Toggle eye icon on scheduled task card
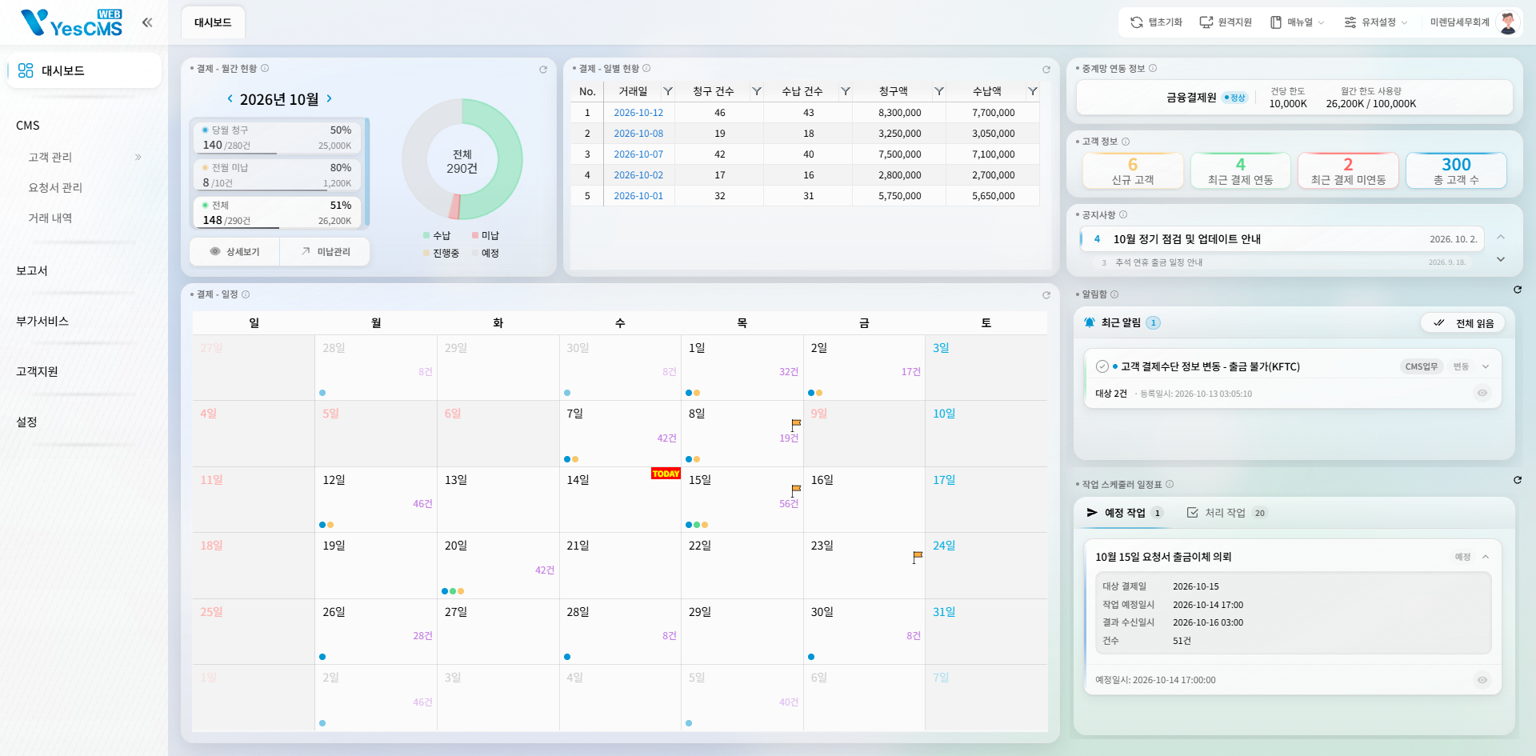 (x=1482, y=680)
